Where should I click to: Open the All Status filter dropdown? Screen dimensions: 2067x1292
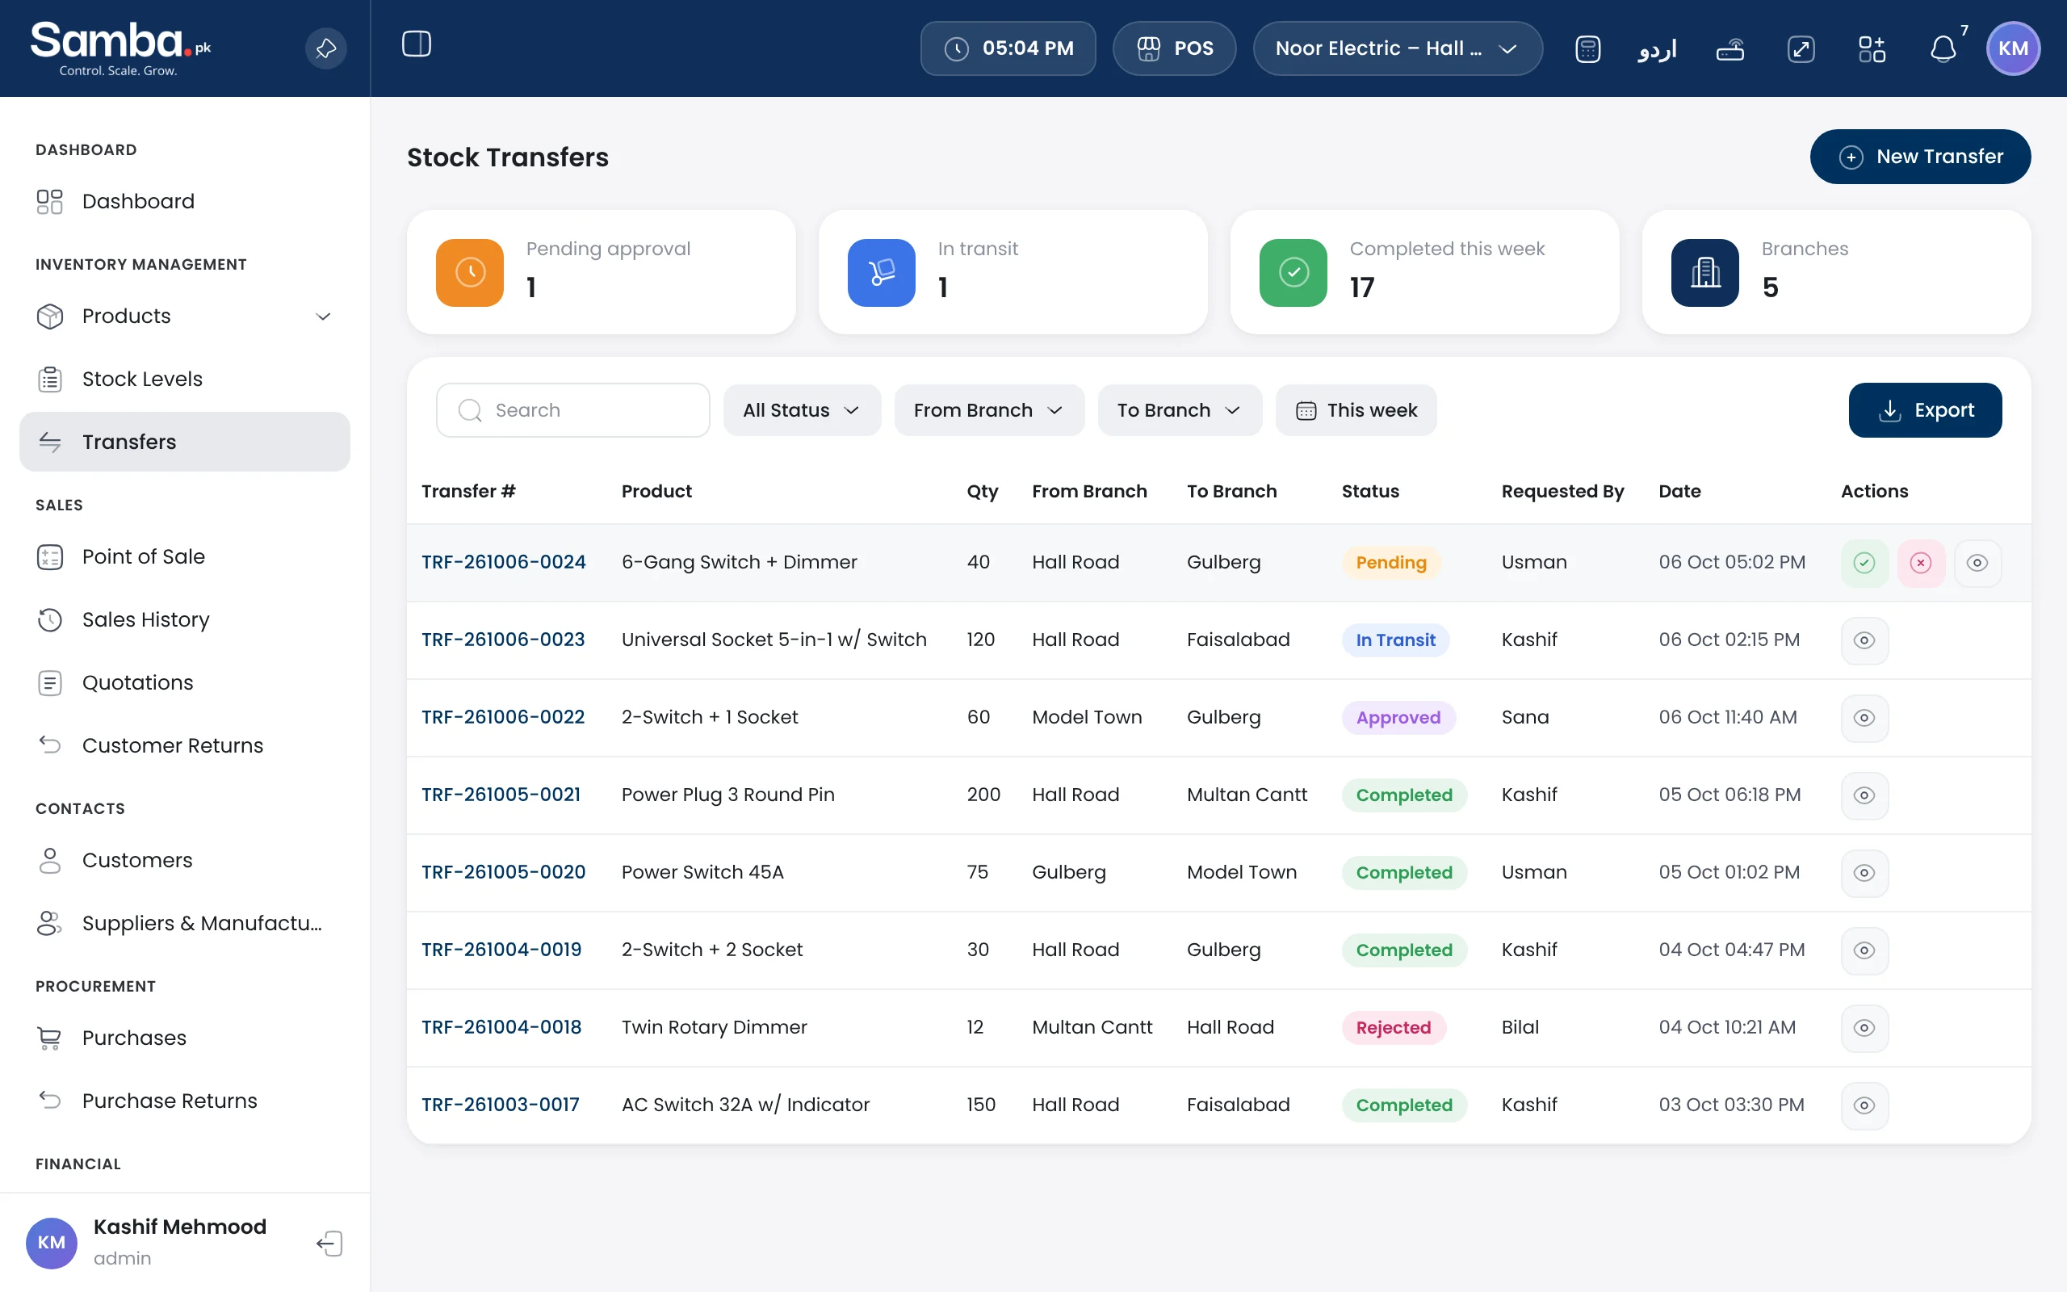801,410
